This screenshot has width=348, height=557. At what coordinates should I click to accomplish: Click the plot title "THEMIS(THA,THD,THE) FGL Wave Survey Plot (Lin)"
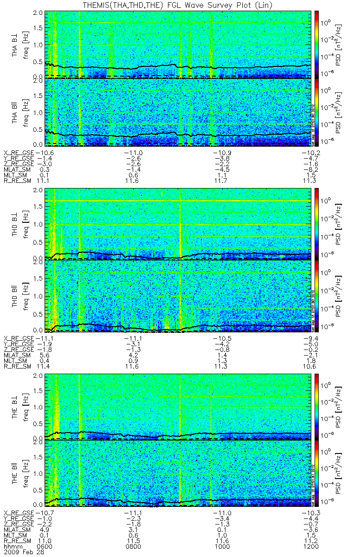click(x=177, y=5)
